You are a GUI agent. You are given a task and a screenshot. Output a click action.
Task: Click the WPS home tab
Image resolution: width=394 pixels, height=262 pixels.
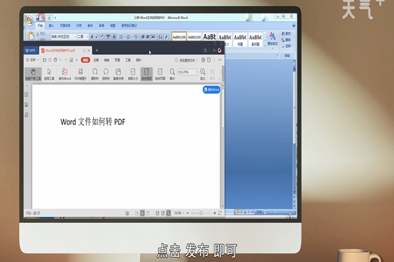point(30,50)
